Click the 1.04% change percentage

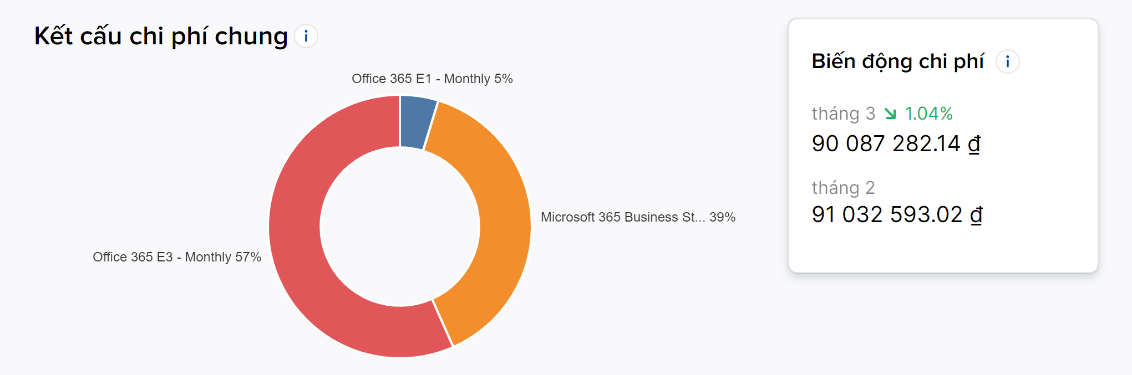click(928, 114)
